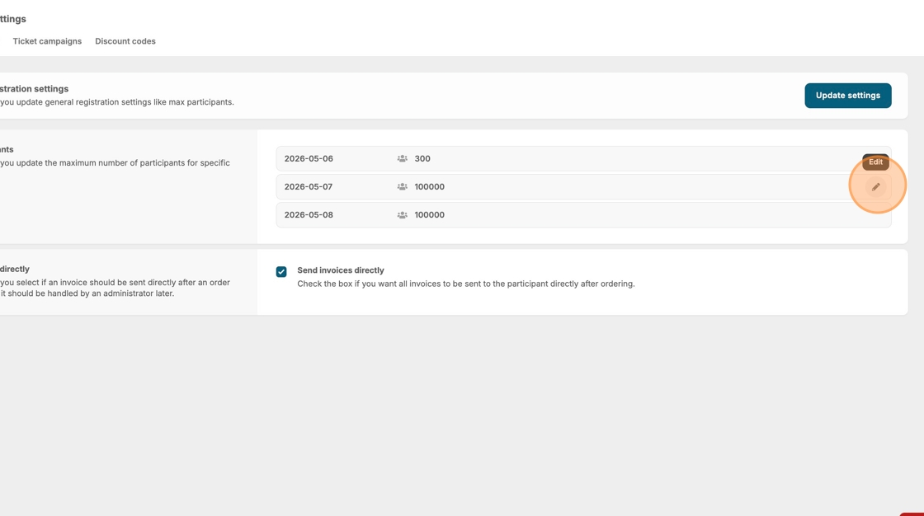This screenshot has height=516, width=924.
Task: Select the date text 2026-05-07
Action: click(x=309, y=187)
